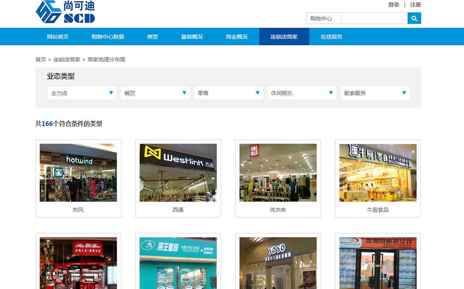This screenshot has height=289, width=464.
Task: Open the 基础概况 navigation item
Action: (192, 37)
